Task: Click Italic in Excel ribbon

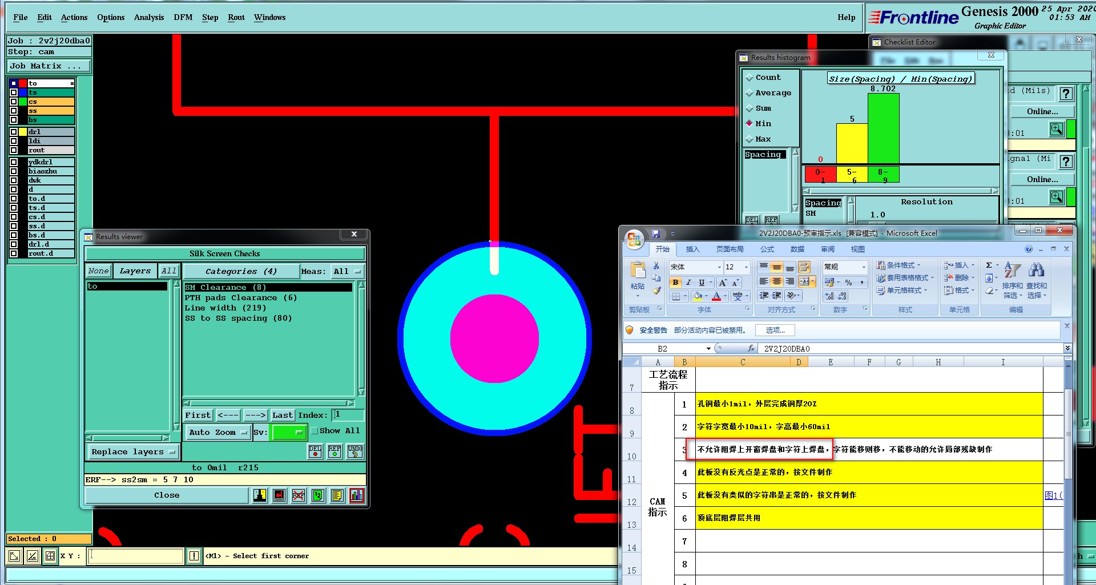Action: pyautogui.click(x=688, y=283)
